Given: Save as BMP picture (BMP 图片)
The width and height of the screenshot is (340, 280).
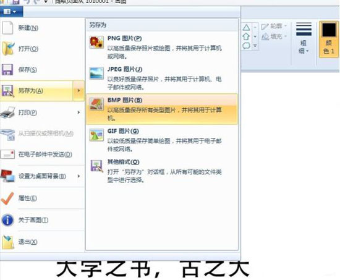Looking at the screenshot, I should click(x=162, y=109).
